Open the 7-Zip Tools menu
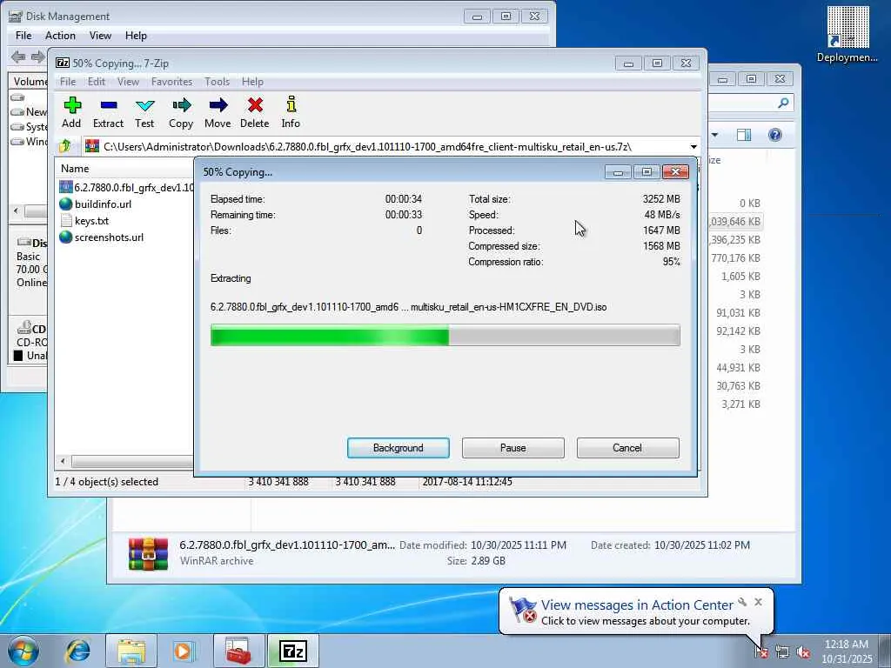 (217, 82)
